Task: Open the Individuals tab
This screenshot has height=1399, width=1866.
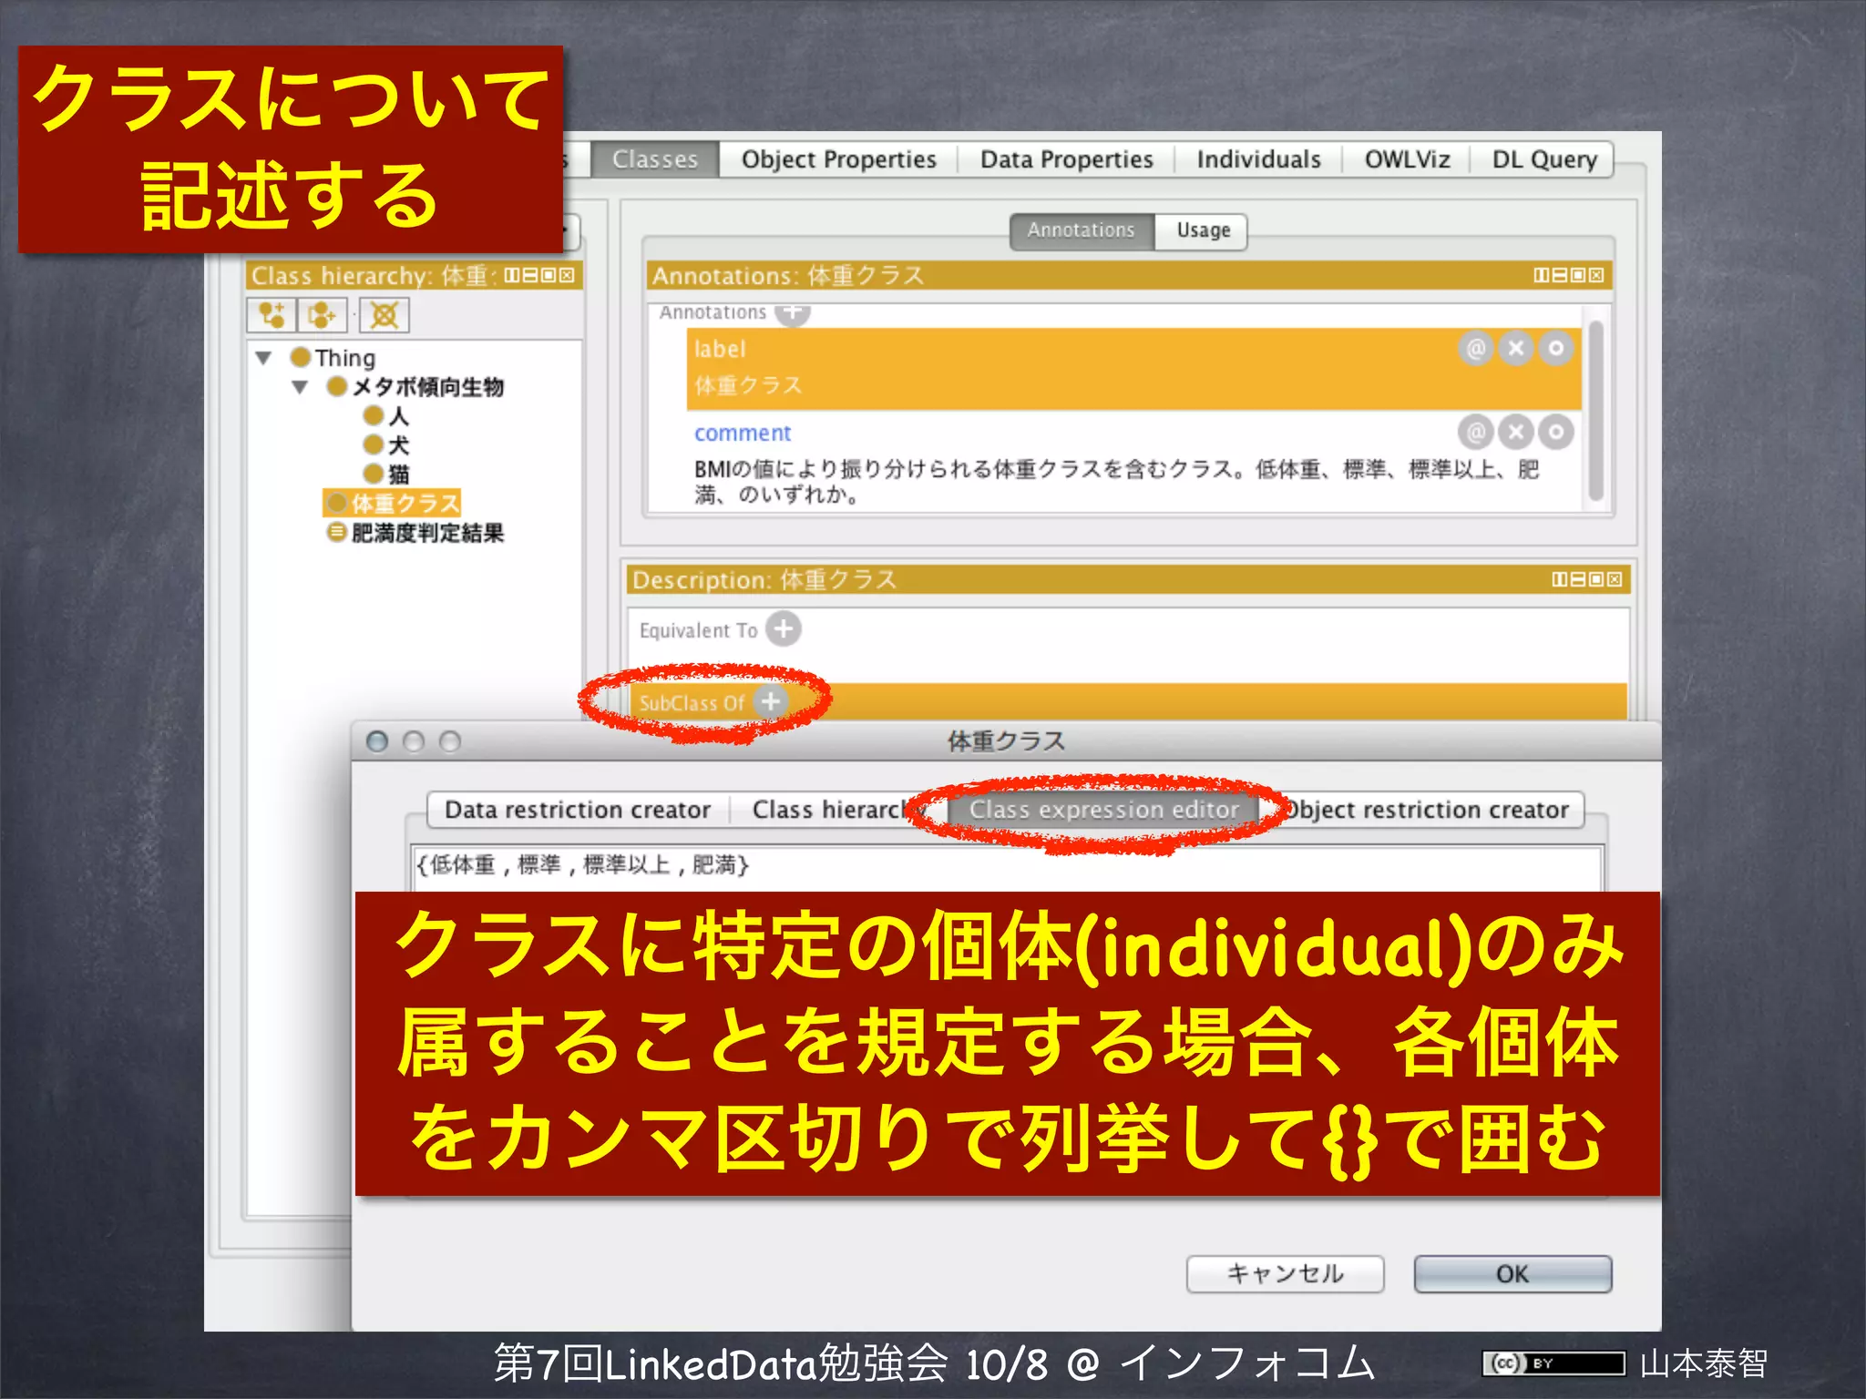Action: pos(1258,159)
